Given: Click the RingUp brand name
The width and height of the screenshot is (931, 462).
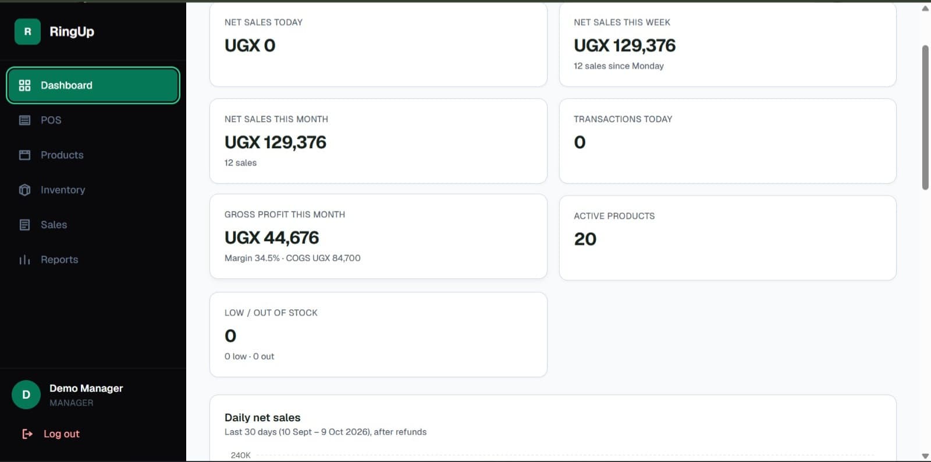Looking at the screenshot, I should [72, 31].
